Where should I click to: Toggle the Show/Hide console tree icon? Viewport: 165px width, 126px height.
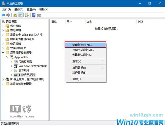click(20, 15)
